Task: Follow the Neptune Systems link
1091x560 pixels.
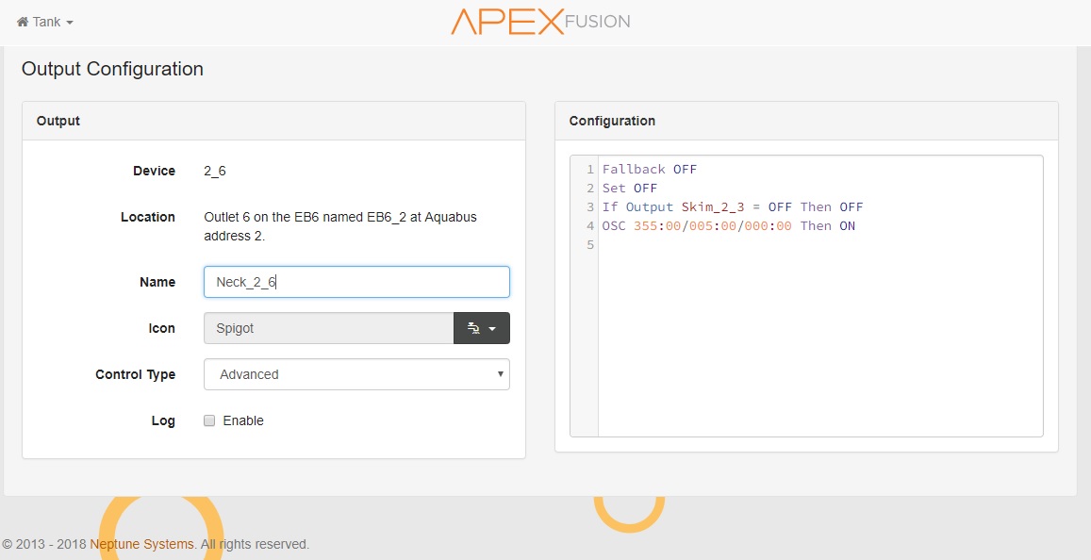Action: click(142, 544)
